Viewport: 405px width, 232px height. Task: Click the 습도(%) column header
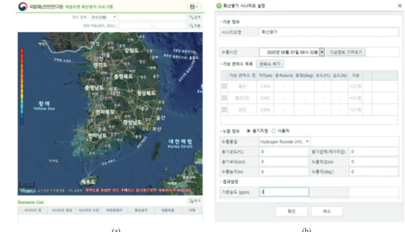pyautogui.click(x=340, y=75)
